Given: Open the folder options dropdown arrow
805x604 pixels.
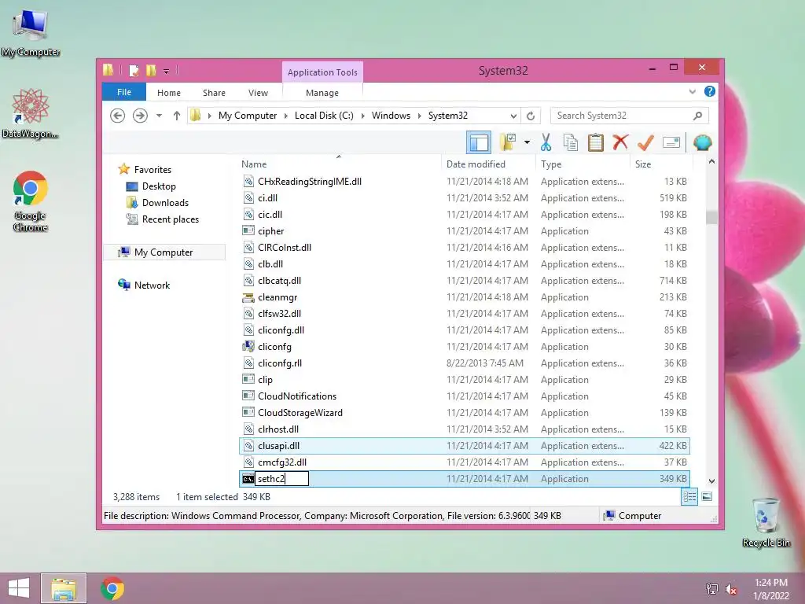Looking at the screenshot, I should click(527, 142).
